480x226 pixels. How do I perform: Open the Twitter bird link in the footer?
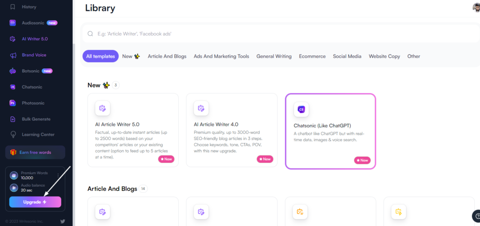(x=62, y=221)
